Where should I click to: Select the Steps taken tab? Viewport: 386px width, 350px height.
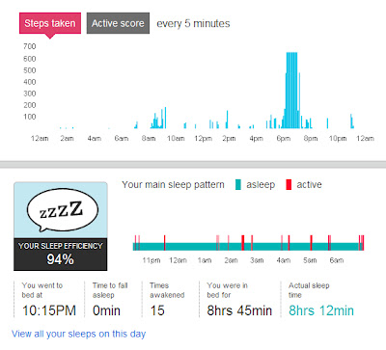click(x=50, y=23)
